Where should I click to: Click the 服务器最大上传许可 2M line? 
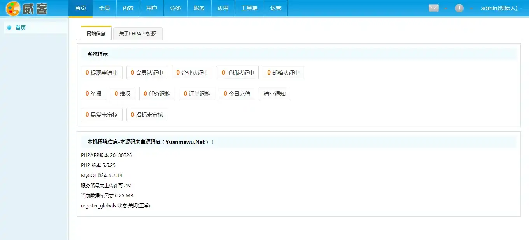click(x=106, y=186)
